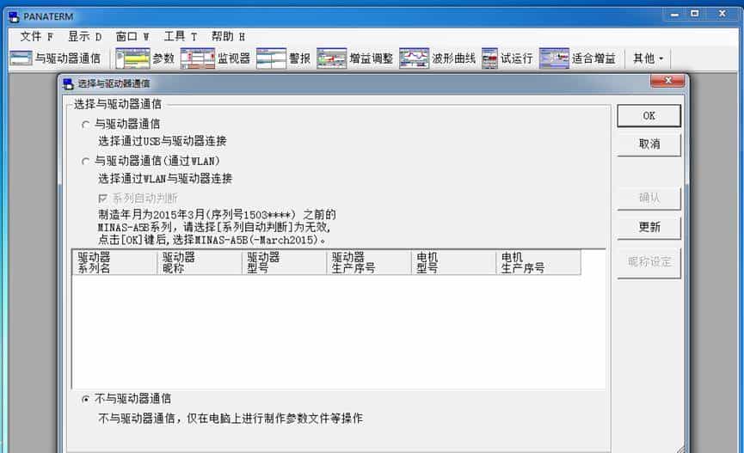This screenshot has width=744, height=453.
Task: Open the 显示 D menu
Action: 84,36
